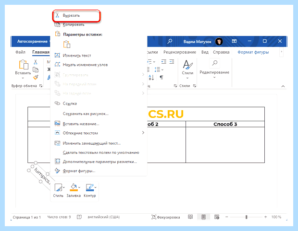Image resolution: width=298 pixels, height=231 pixels.
Task: Open the Файл tab
Action: [20, 52]
